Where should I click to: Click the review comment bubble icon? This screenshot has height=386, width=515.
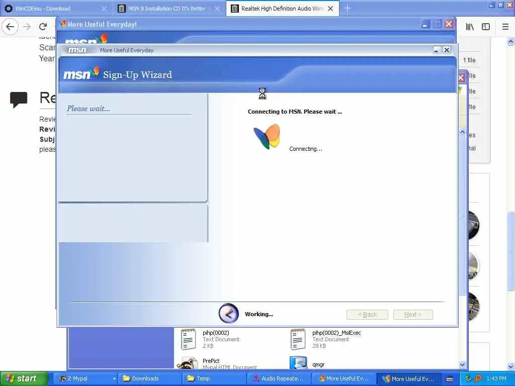coord(19,100)
